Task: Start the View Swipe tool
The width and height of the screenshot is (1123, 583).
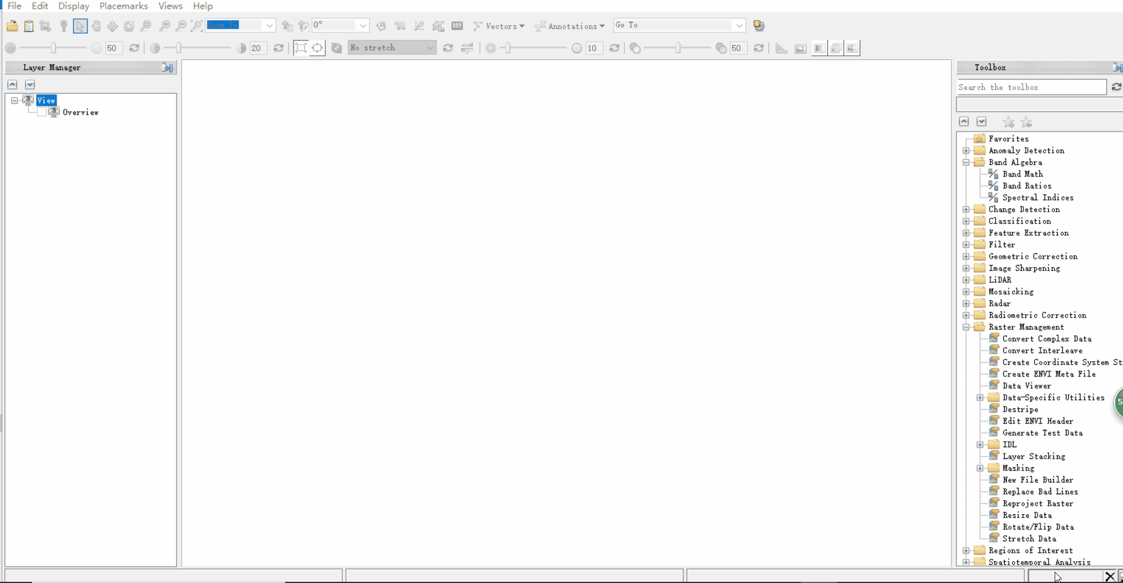Action: pos(853,48)
